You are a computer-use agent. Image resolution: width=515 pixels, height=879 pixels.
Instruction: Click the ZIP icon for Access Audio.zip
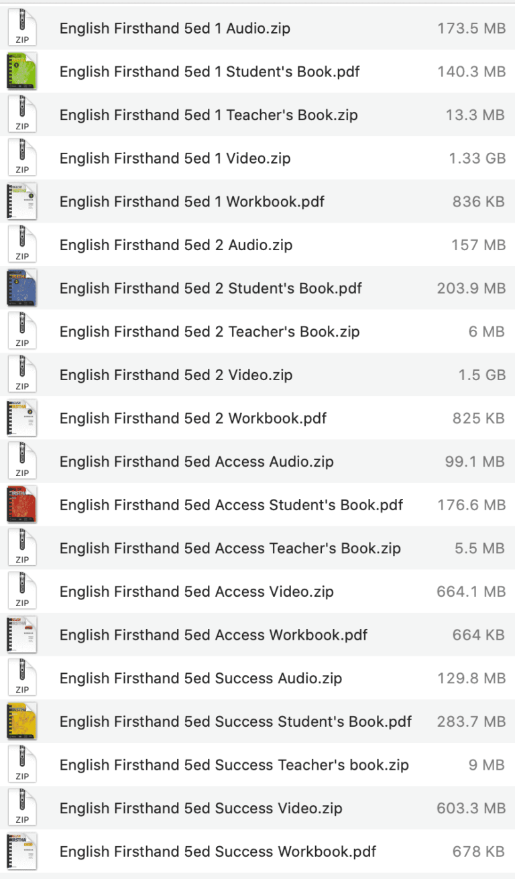[22, 461]
